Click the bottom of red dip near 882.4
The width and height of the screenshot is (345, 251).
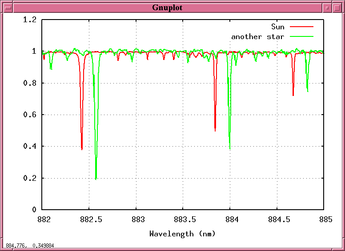coord(82,149)
